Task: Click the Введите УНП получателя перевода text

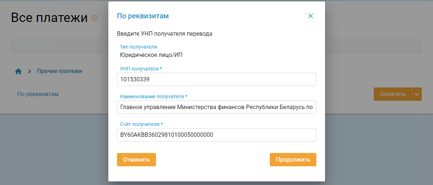Action: (164, 34)
